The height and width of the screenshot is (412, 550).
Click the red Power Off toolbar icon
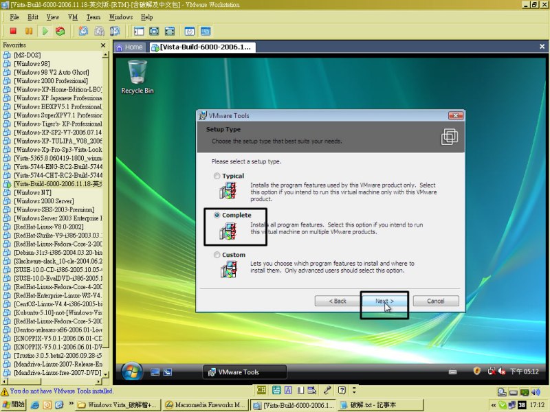(13, 31)
